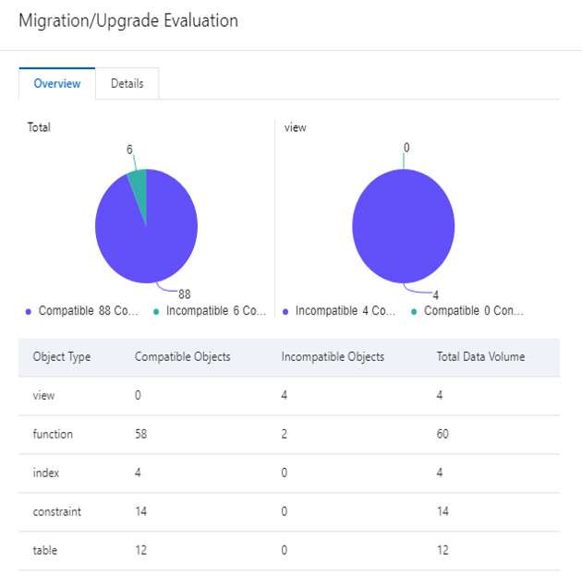Click the Incompatible Objects column header
The width and height of the screenshot is (582, 587).
tap(333, 357)
